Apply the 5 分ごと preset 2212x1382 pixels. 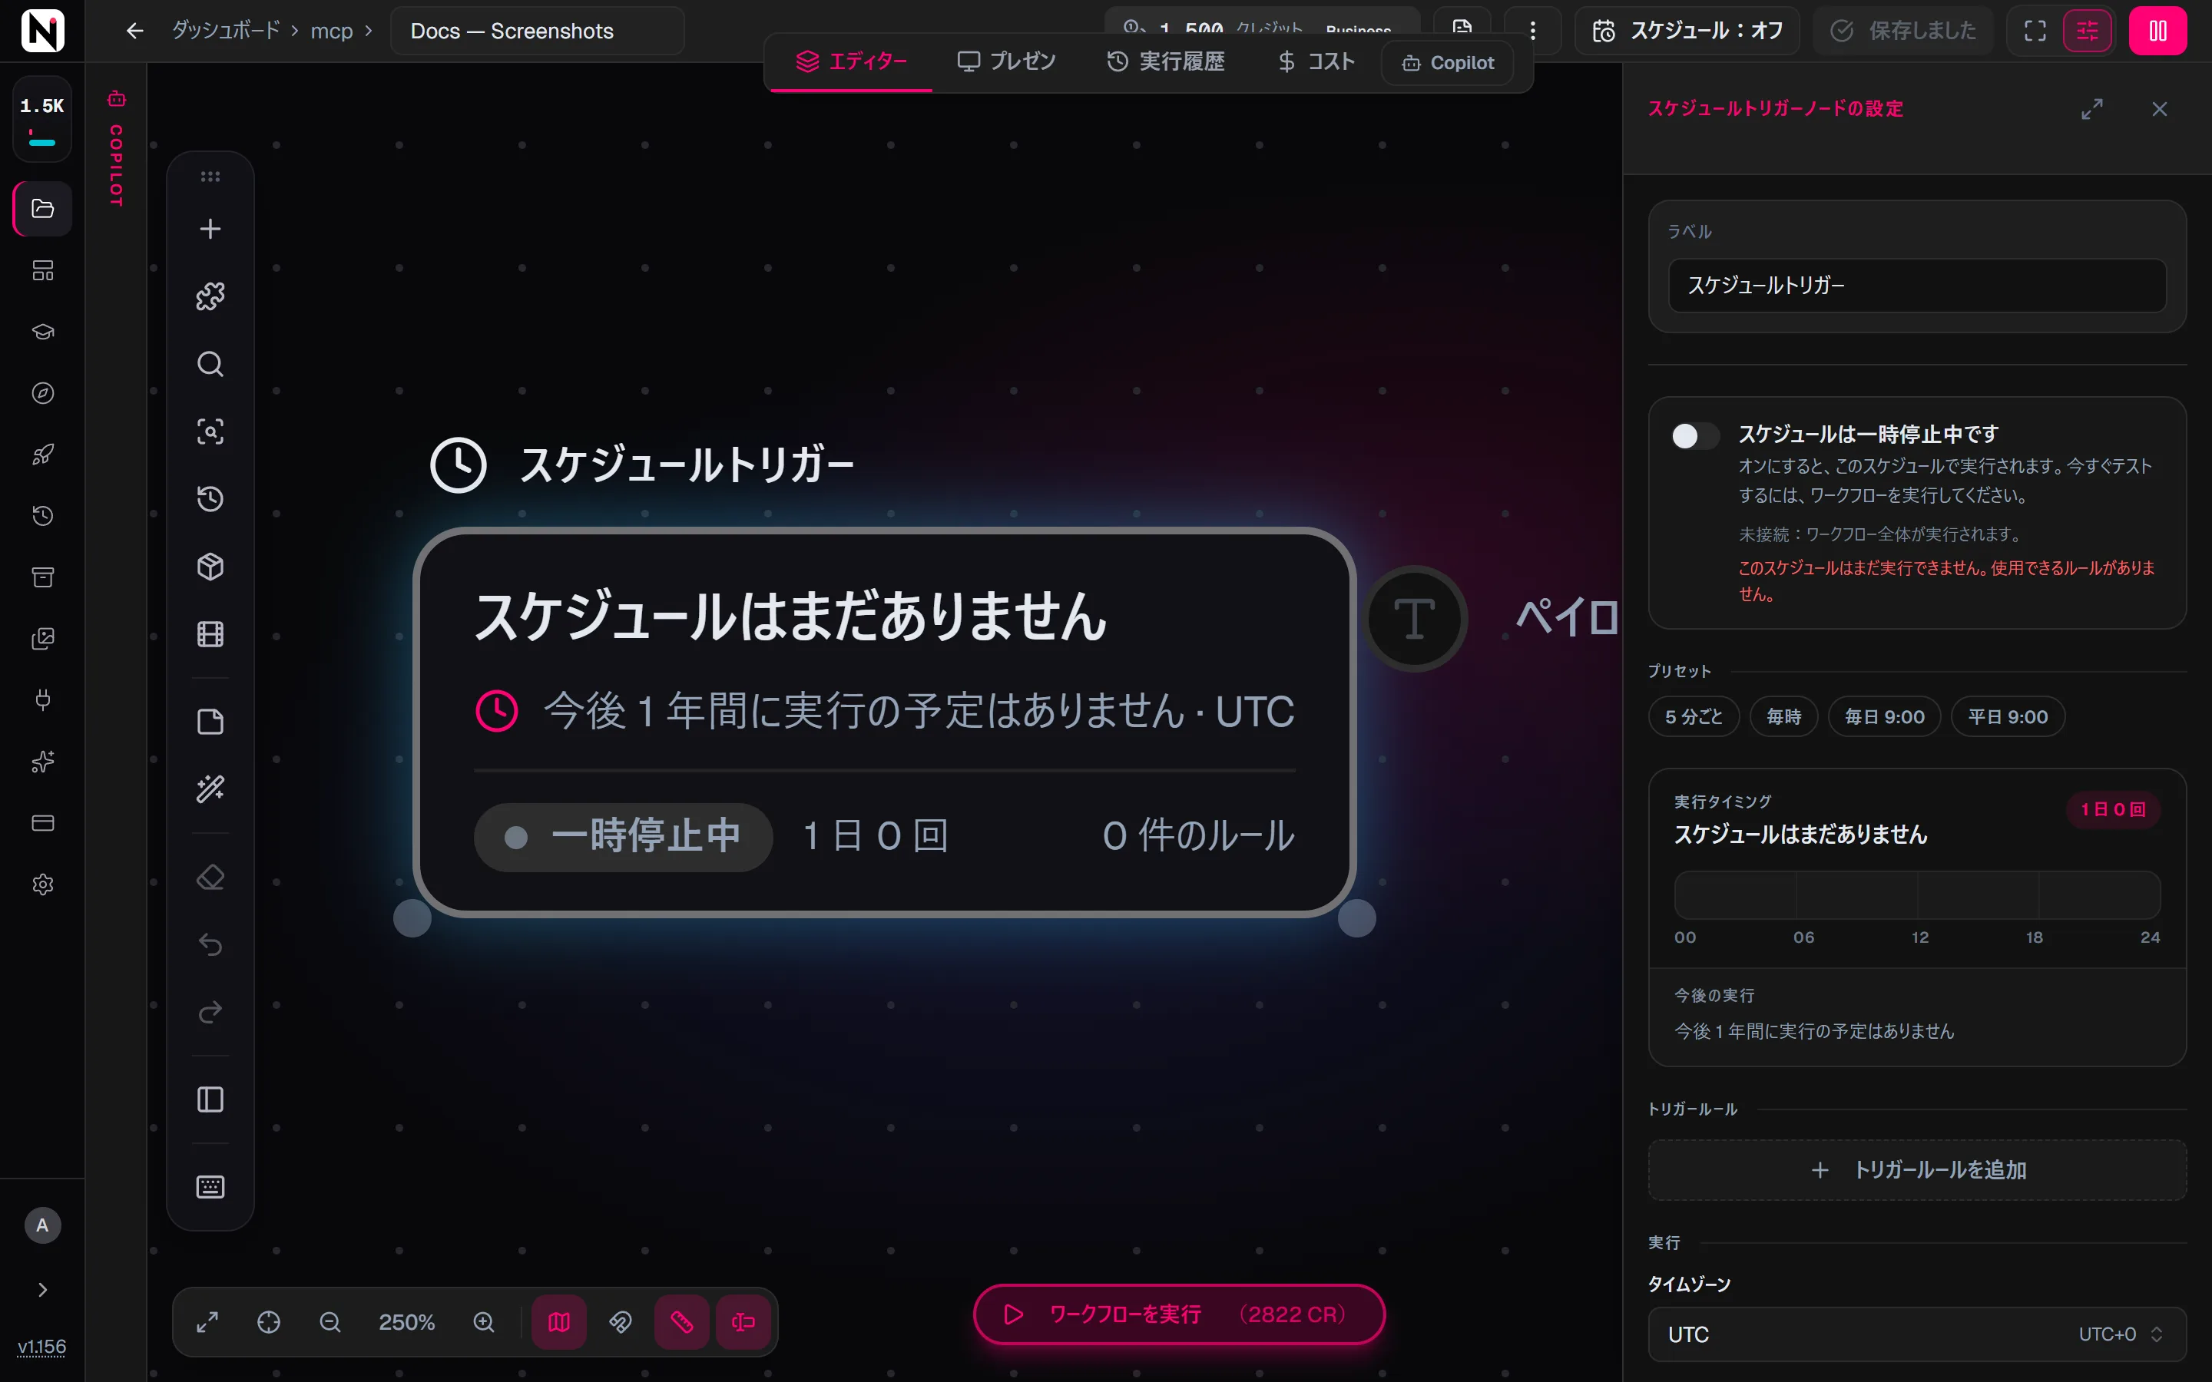[x=1694, y=716]
